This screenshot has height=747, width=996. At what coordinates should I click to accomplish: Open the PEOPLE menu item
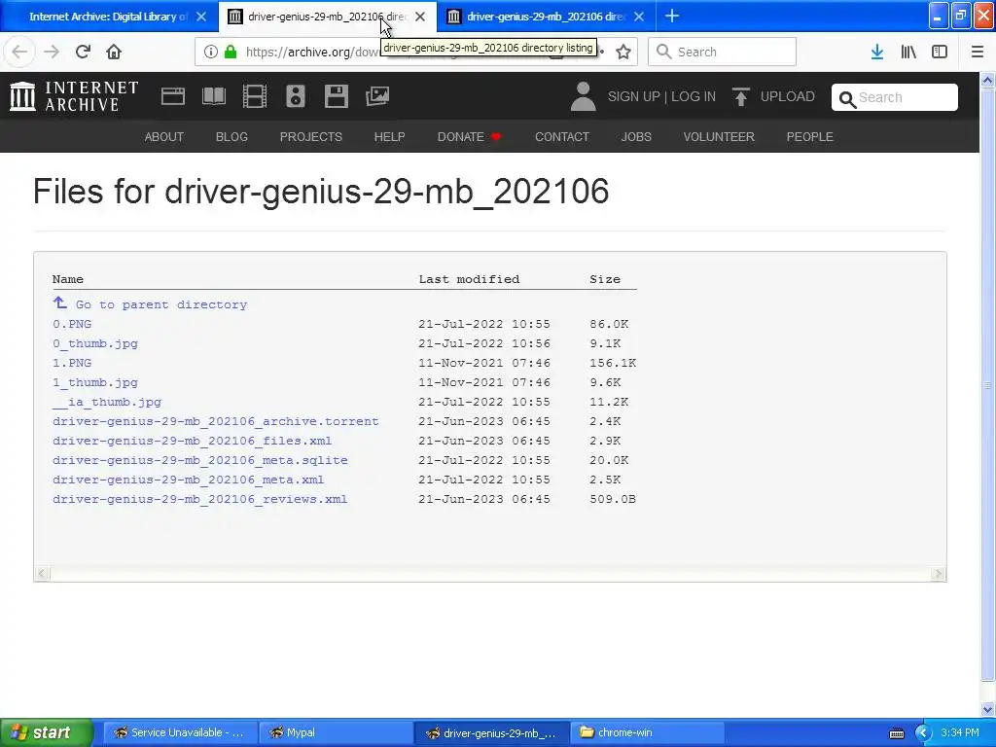(x=810, y=136)
